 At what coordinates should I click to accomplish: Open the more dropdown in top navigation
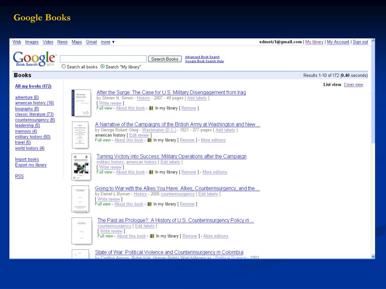[x=107, y=42]
